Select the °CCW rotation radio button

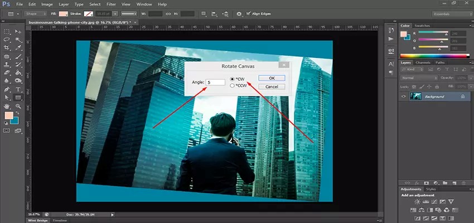233,86
